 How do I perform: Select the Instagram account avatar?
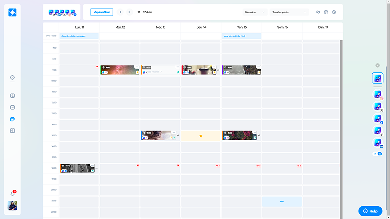click(378, 95)
